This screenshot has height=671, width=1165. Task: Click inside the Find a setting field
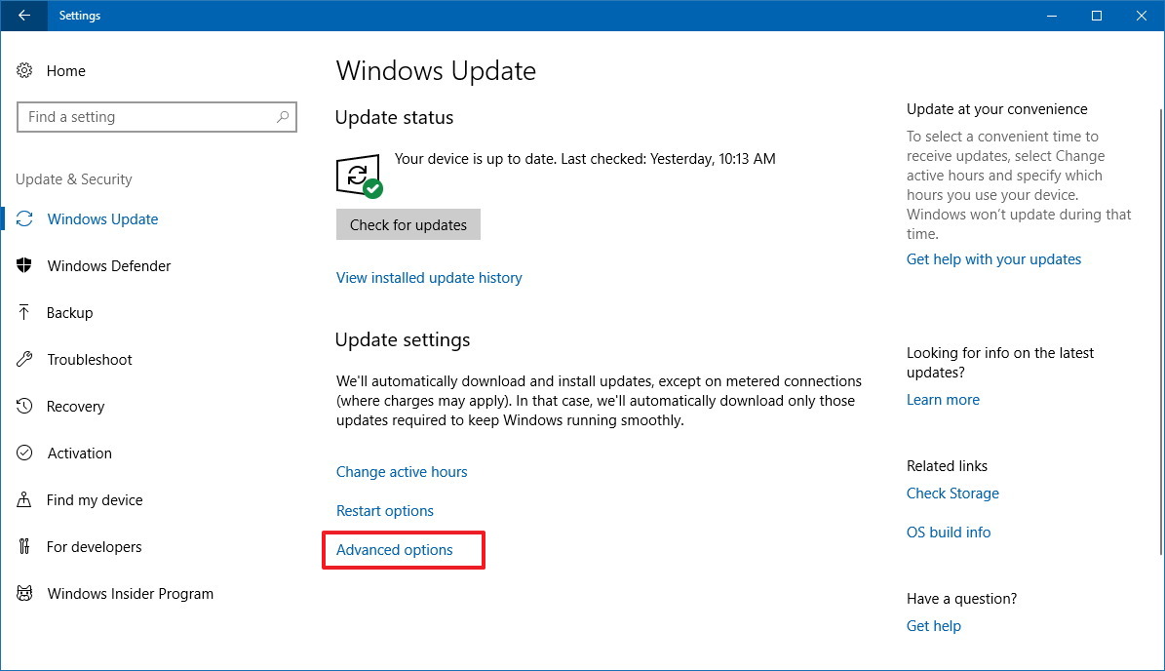(x=146, y=116)
